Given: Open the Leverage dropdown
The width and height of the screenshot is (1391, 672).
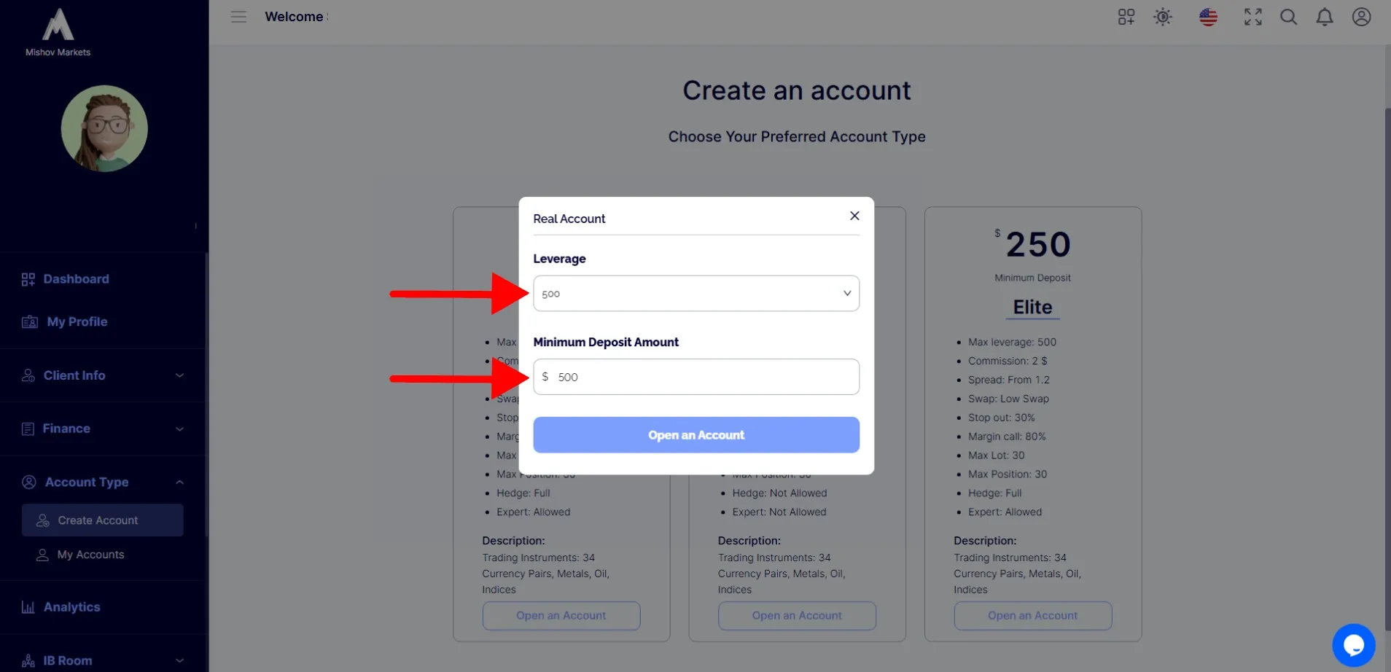Looking at the screenshot, I should coord(696,294).
